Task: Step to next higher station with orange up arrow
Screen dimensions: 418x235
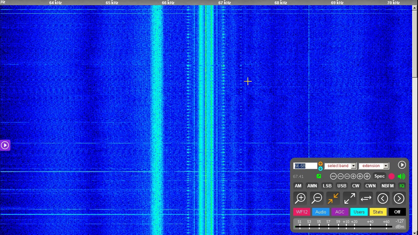Action: click(320, 164)
